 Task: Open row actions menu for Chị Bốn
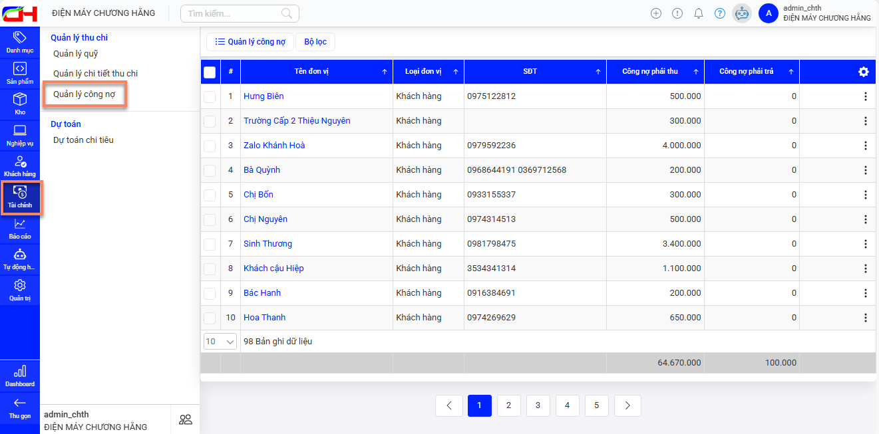coord(865,195)
